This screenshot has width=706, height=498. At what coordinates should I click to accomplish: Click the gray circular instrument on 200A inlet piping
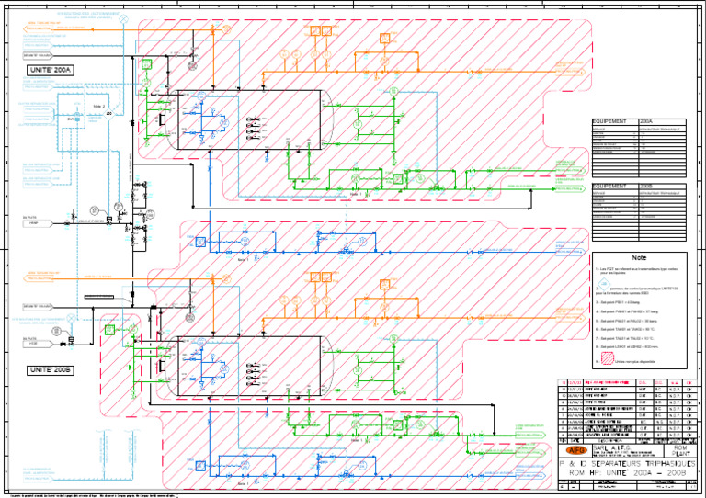coord(192,66)
